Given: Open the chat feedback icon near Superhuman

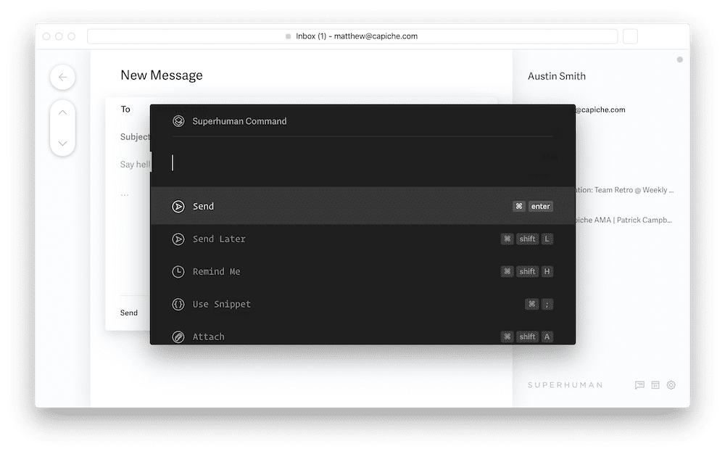Looking at the screenshot, I should [x=639, y=385].
